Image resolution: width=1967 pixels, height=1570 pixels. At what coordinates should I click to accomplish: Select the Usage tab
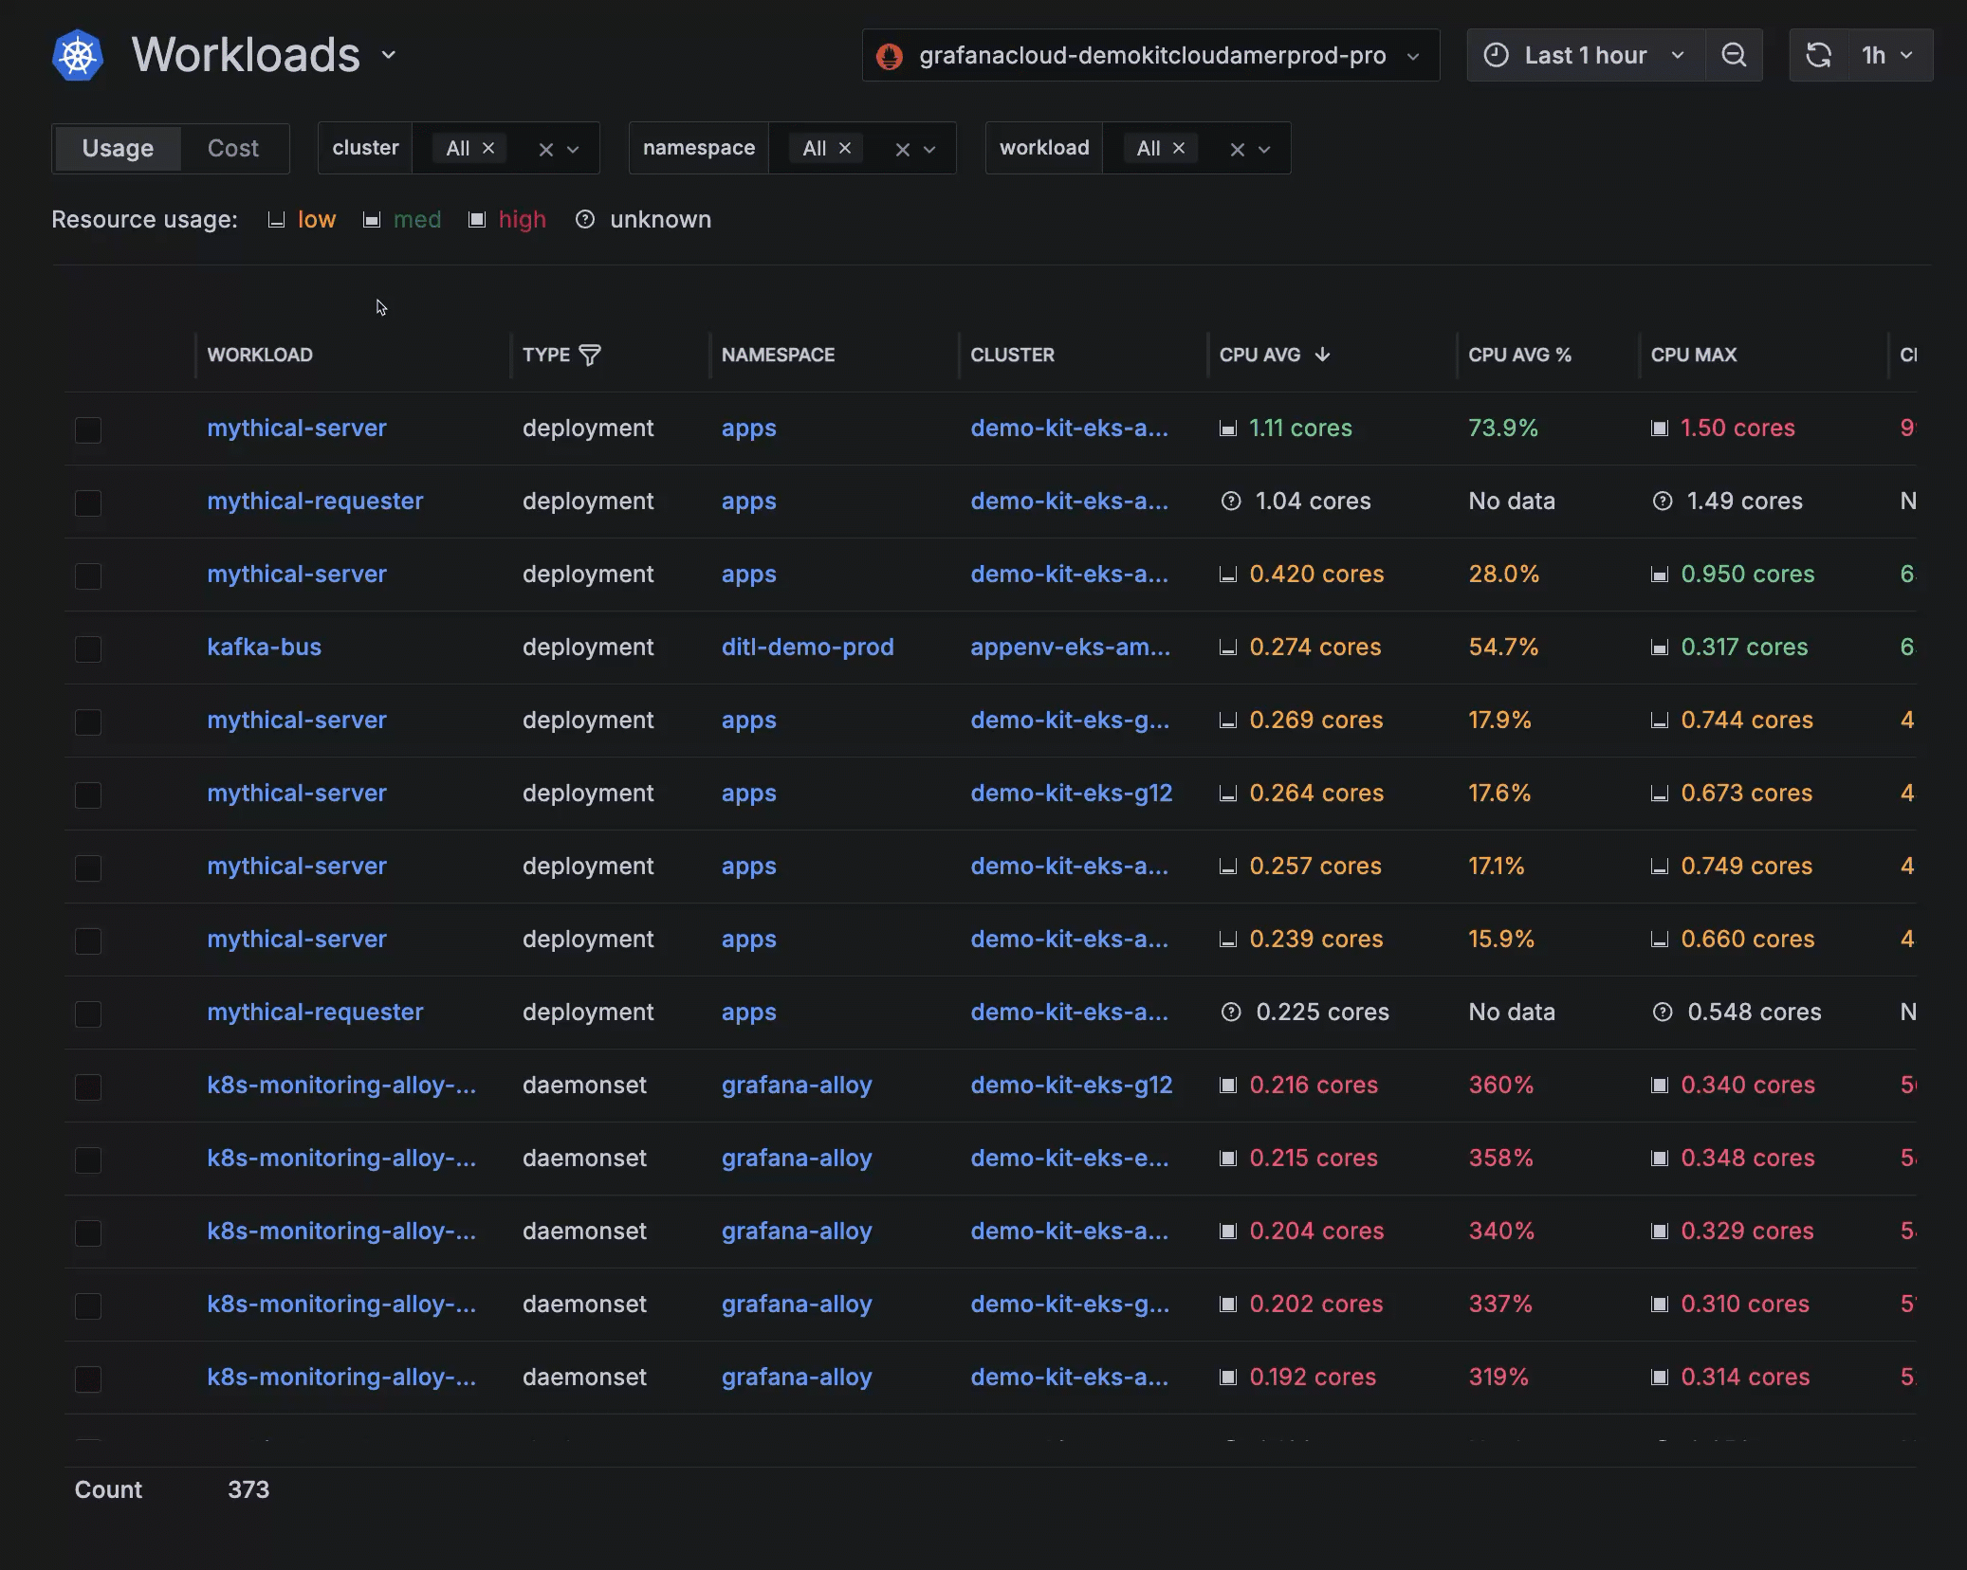tap(118, 148)
